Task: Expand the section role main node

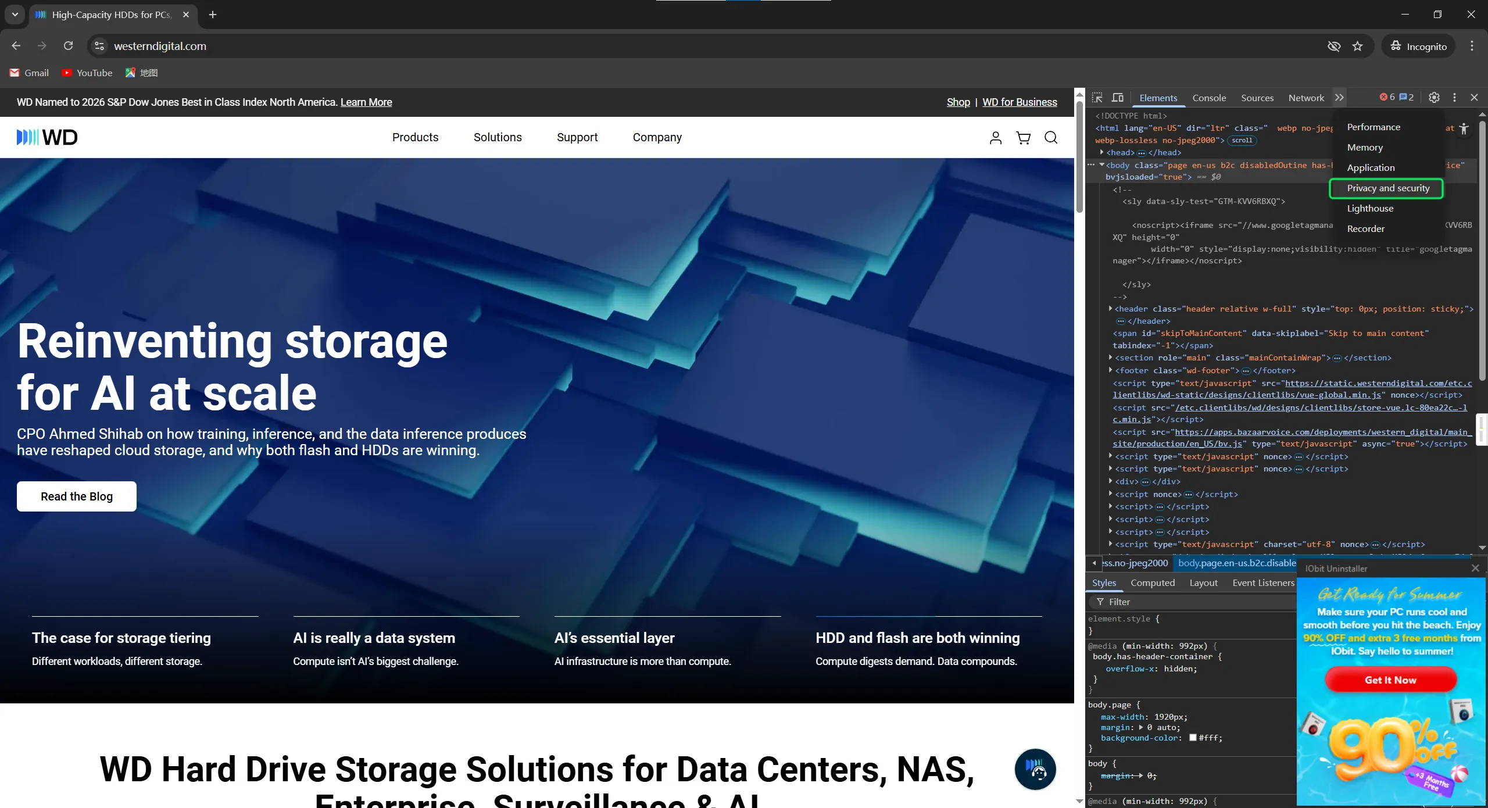Action: pyautogui.click(x=1110, y=357)
